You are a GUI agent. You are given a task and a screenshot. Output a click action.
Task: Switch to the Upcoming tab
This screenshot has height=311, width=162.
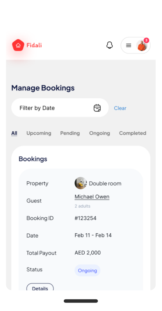(39, 133)
